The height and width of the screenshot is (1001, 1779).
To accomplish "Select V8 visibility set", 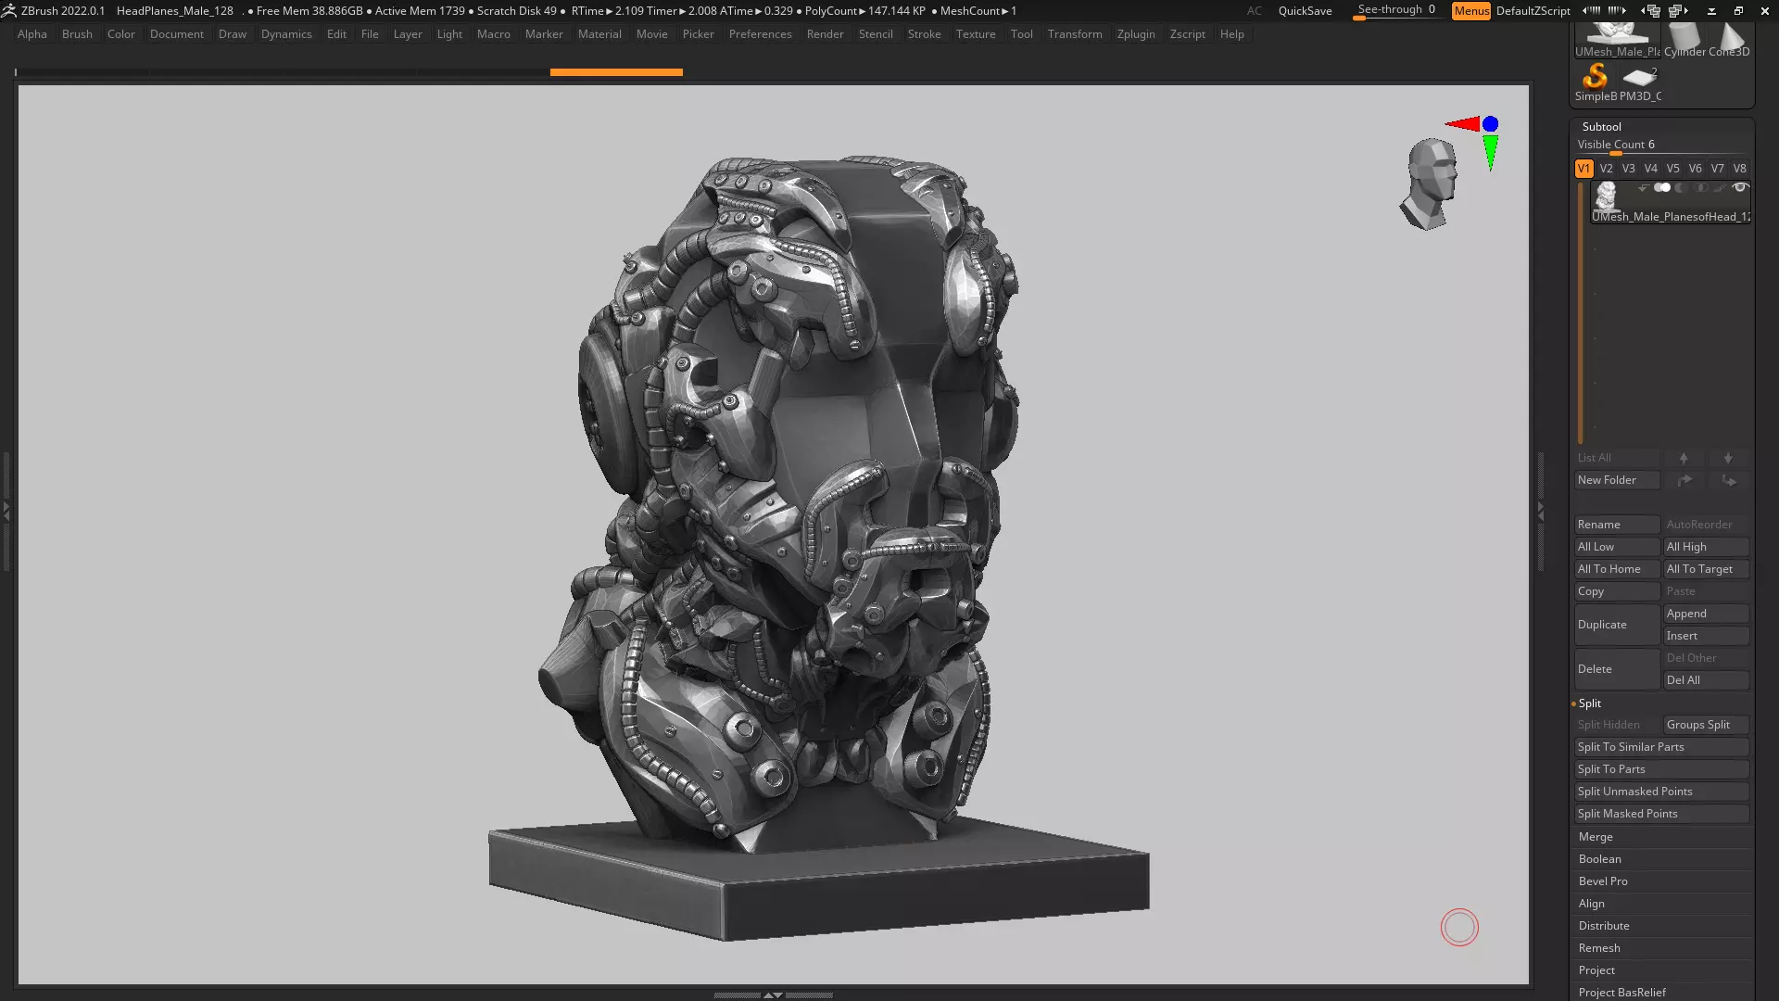I will coord(1739,169).
